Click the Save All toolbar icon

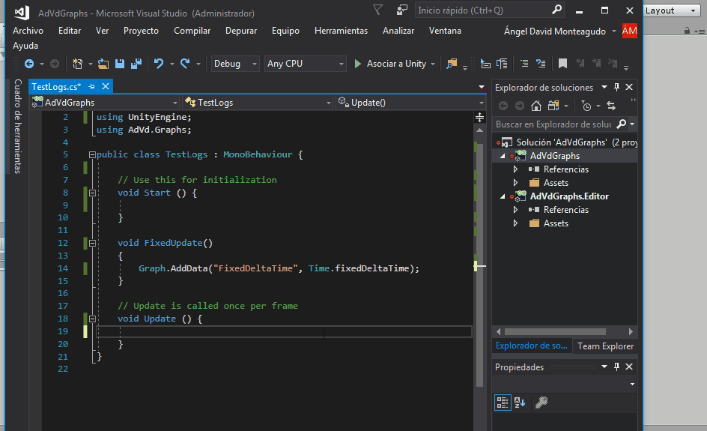pos(136,64)
